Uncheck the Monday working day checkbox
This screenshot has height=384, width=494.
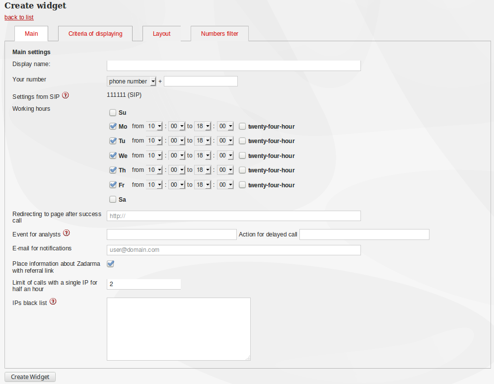point(113,126)
